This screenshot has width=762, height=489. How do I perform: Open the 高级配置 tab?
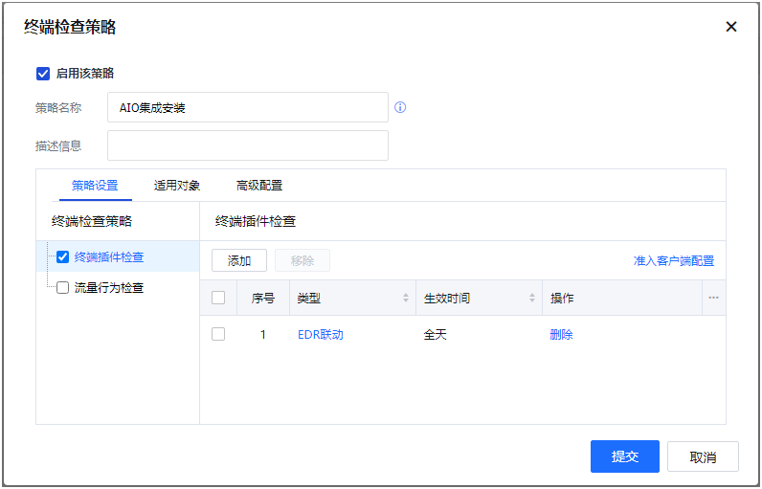click(x=259, y=186)
